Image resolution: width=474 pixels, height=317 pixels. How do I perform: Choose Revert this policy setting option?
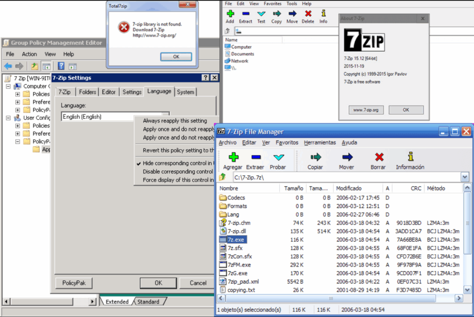pyautogui.click(x=177, y=150)
